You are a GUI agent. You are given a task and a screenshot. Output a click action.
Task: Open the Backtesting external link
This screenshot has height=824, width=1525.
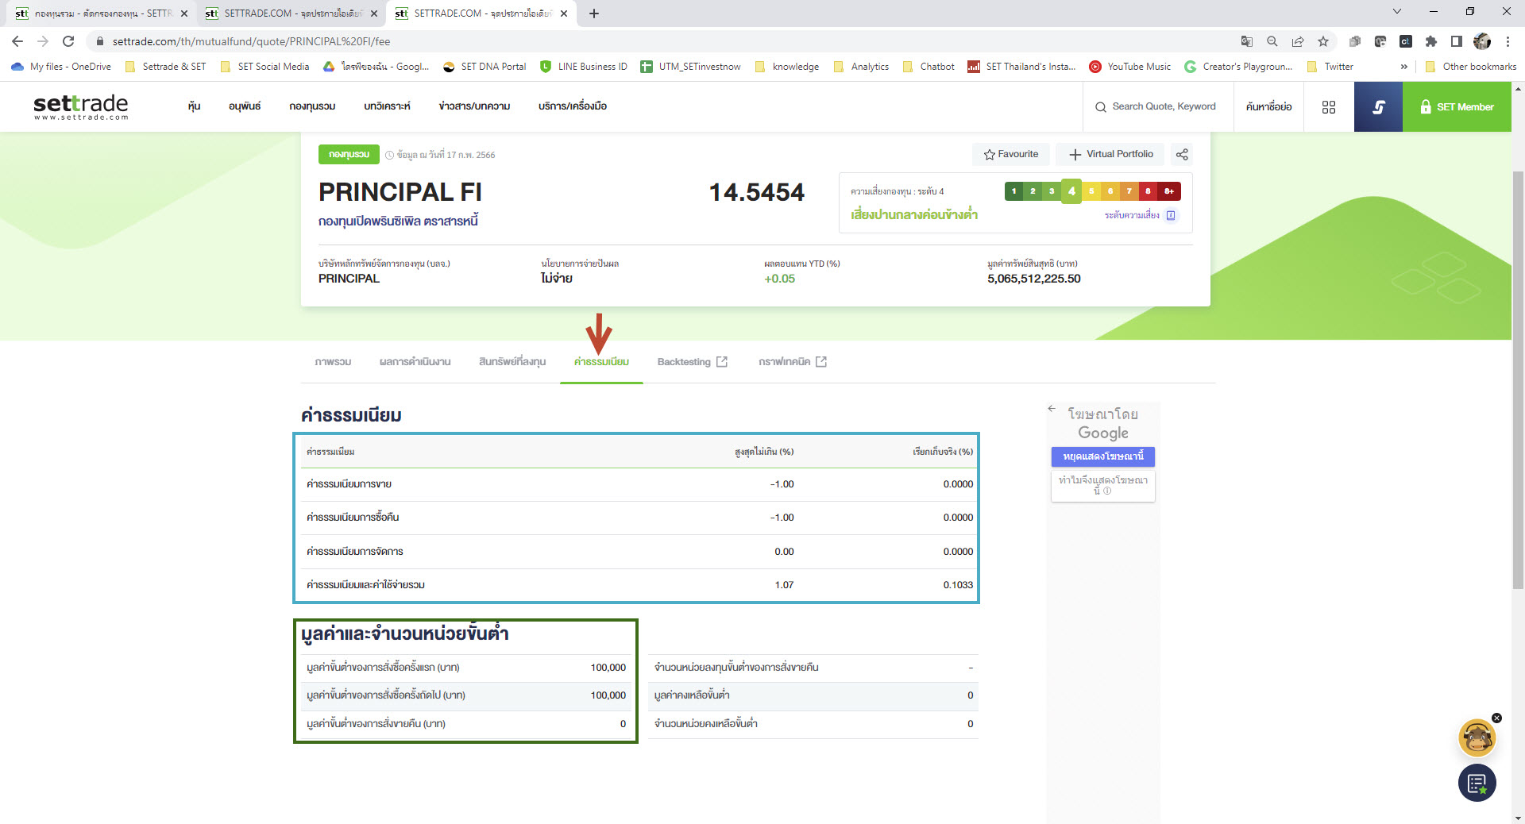(x=692, y=362)
